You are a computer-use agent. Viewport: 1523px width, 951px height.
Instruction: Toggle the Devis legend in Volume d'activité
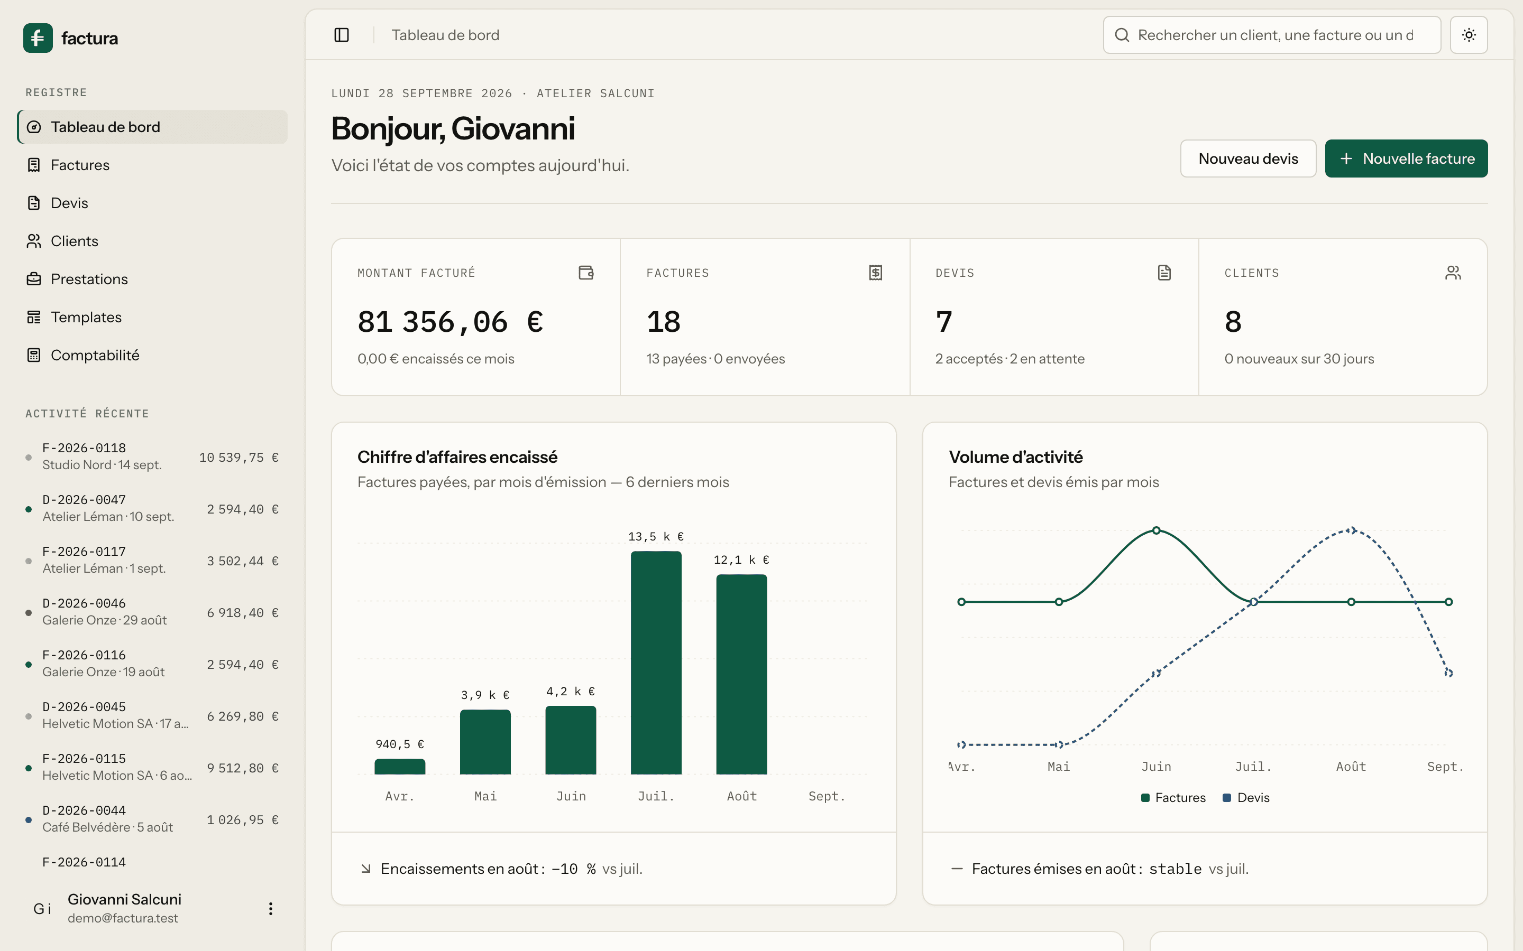tap(1246, 798)
